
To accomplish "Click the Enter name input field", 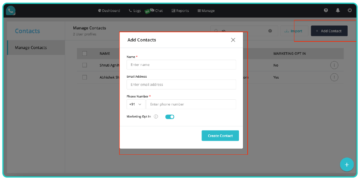I will pos(181,65).
